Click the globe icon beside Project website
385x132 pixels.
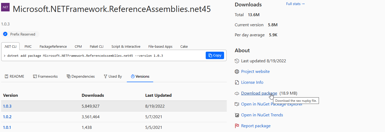[x=237, y=72]
